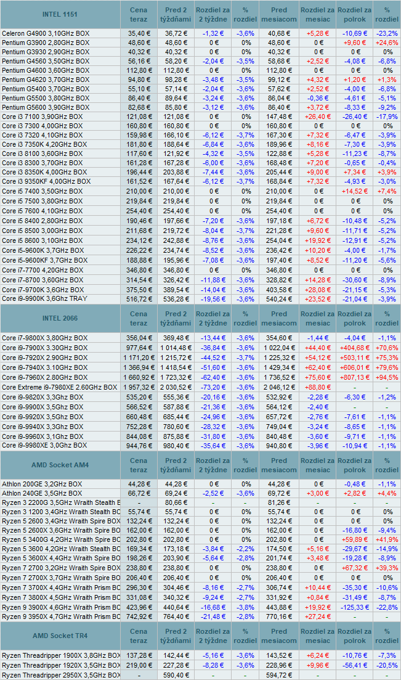Click Core i5 7400 3,50GHz BOX name
Viewport: 401px width, 680px height.
coord(42,191)
